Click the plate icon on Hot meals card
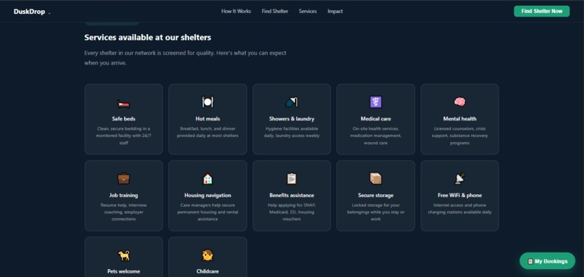 pos(207,102)
